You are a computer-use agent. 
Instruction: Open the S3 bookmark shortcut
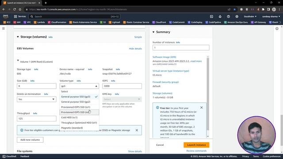pos(103,23)
